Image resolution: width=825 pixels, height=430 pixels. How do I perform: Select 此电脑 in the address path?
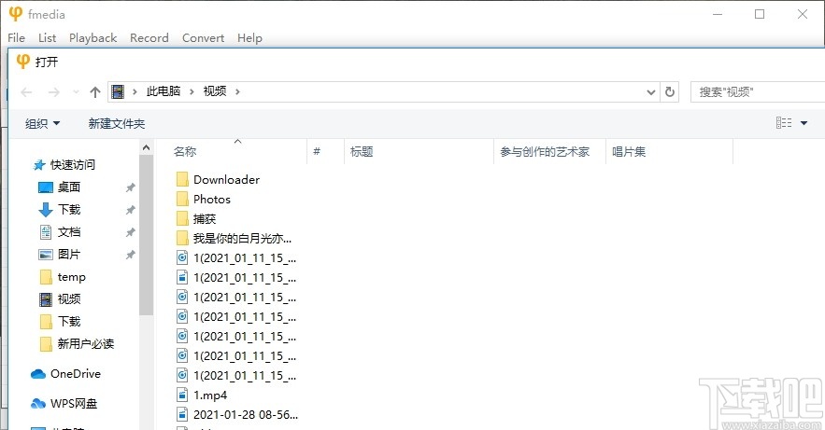164,91
